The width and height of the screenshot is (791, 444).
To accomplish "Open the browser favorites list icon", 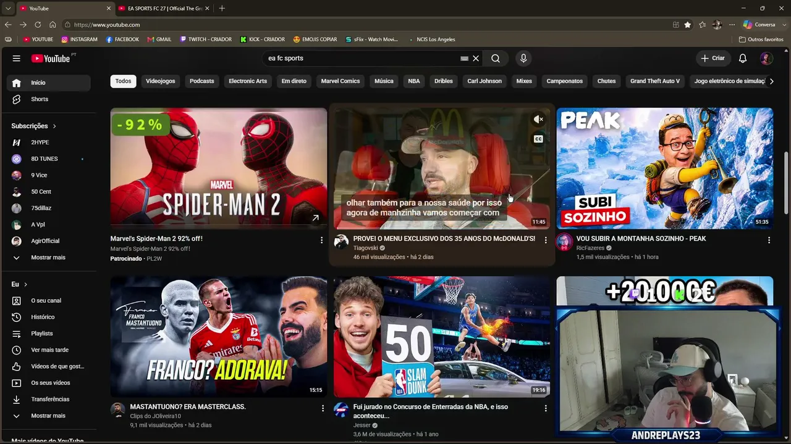I will pos(703,25).
